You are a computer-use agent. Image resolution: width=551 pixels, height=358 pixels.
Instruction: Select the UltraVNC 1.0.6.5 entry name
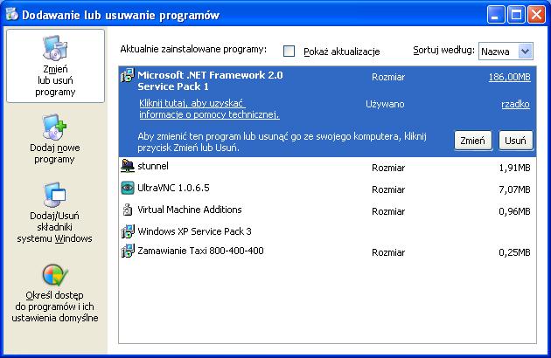click(173, 188)
